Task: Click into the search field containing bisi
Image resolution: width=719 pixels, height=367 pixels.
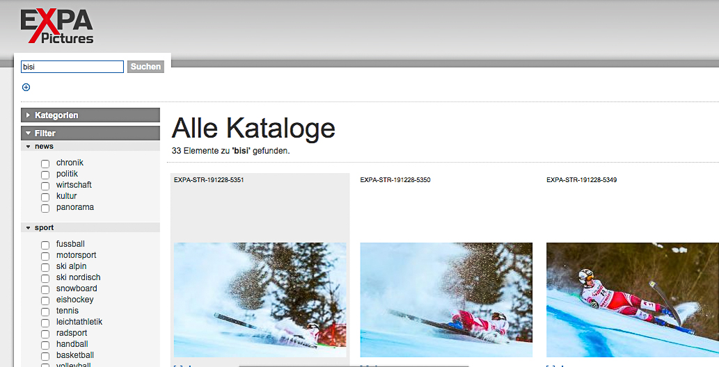Action: click(72, 67)
